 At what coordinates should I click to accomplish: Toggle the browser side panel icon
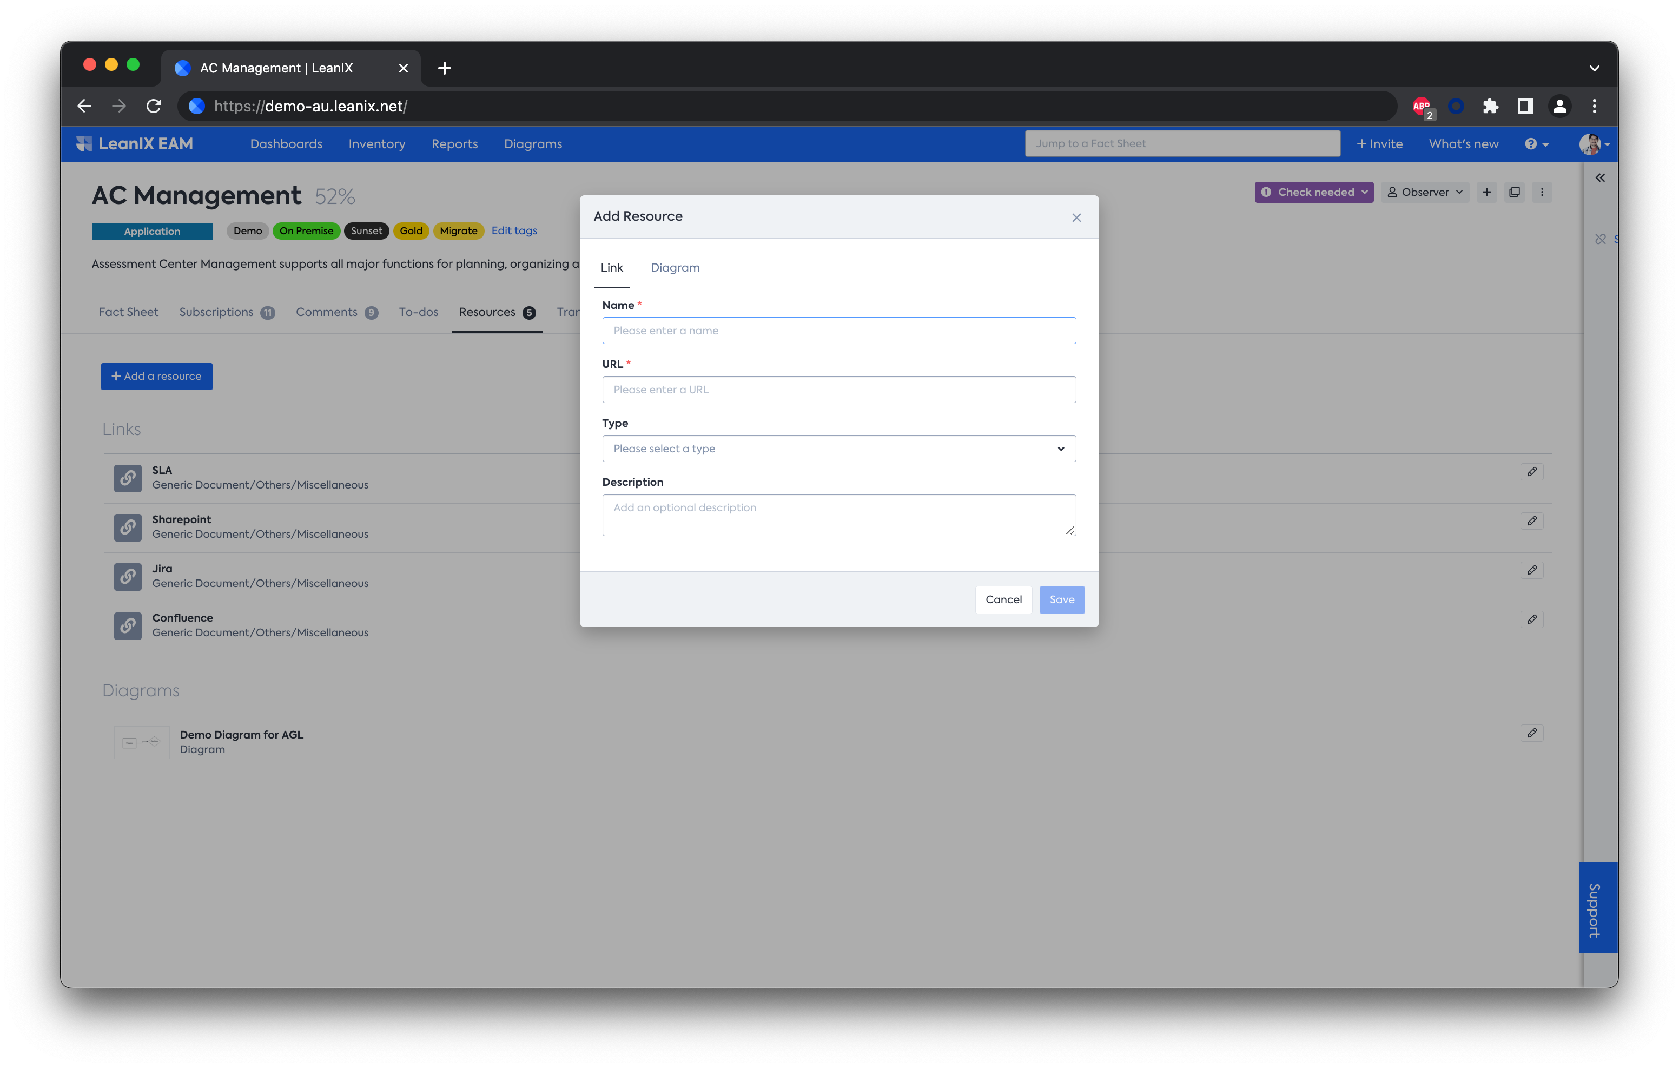(1525, 106)
